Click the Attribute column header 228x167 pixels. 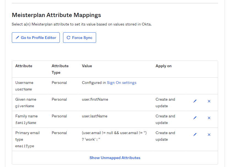(x=24, y=66)
